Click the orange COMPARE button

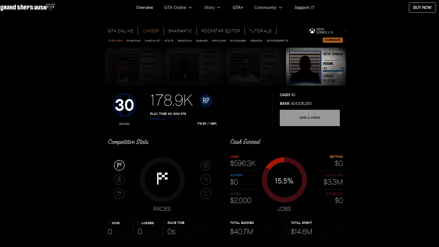click(333, 40)
